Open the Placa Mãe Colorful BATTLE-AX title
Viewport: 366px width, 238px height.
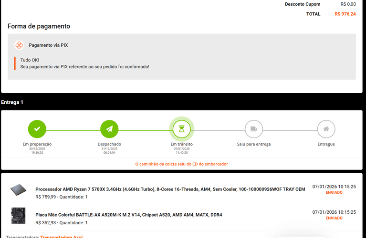tap(129, 215)
